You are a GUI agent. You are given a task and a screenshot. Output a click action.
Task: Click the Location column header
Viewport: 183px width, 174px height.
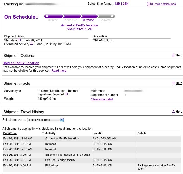[x=98, y=133]
